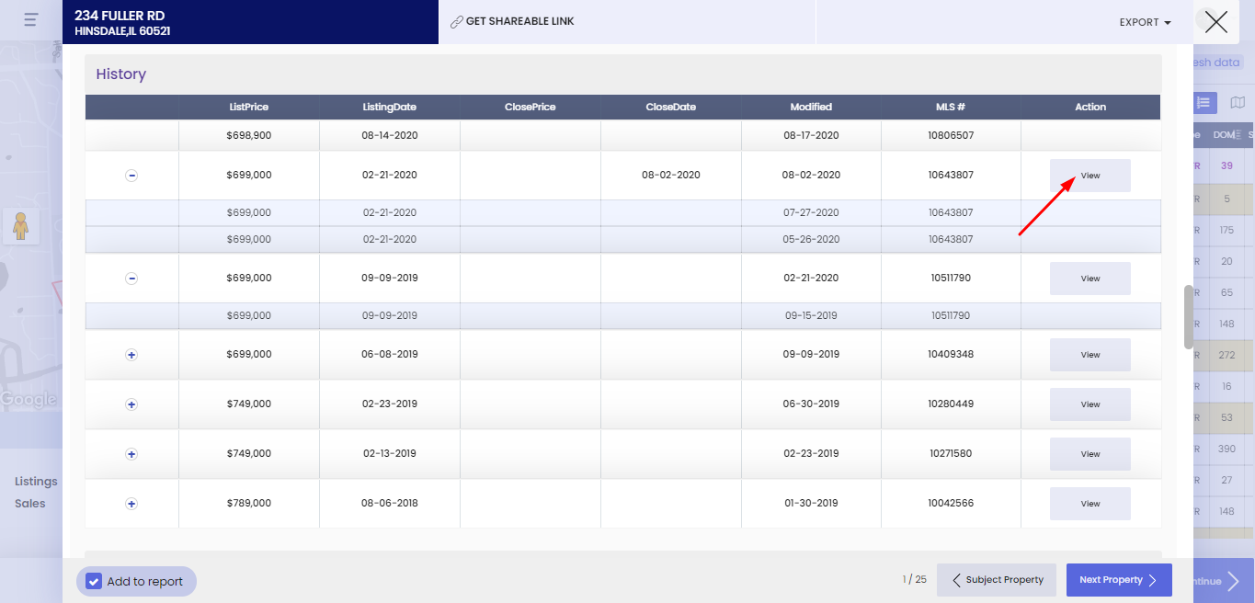The height and width of the screenshot is (603, 1255).
Task: Click the vertical scrollbar thumb
Action: (x=1189, y=317)
